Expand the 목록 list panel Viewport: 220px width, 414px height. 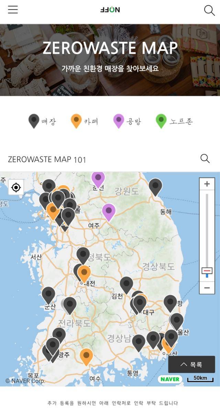coord(191,364)
